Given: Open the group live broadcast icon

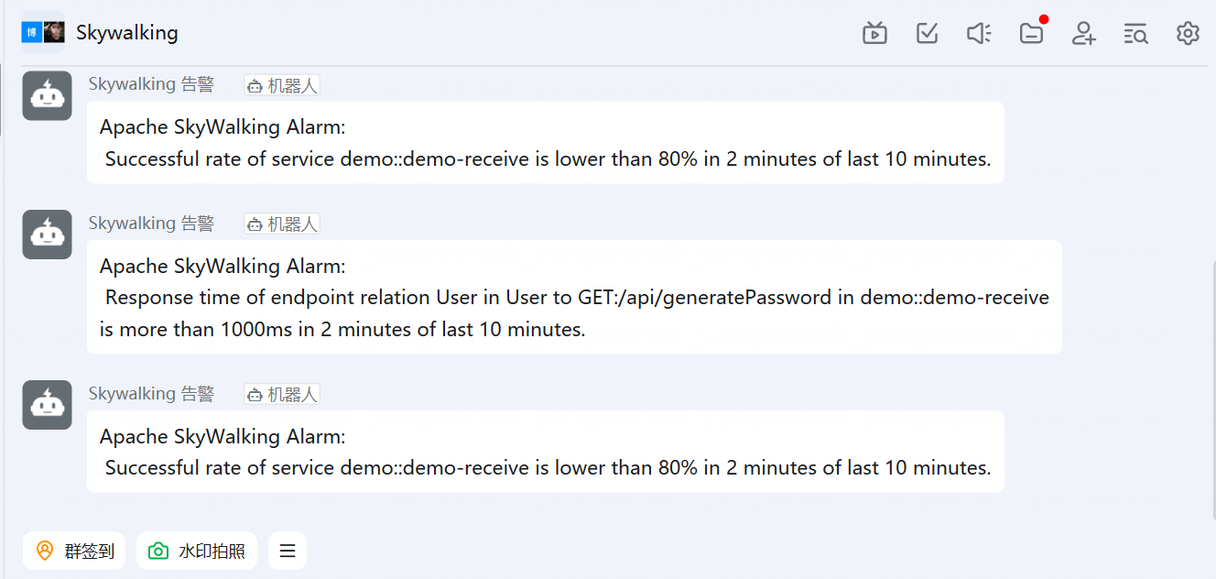Looking at the screenshot, I should tap(874, 34).
